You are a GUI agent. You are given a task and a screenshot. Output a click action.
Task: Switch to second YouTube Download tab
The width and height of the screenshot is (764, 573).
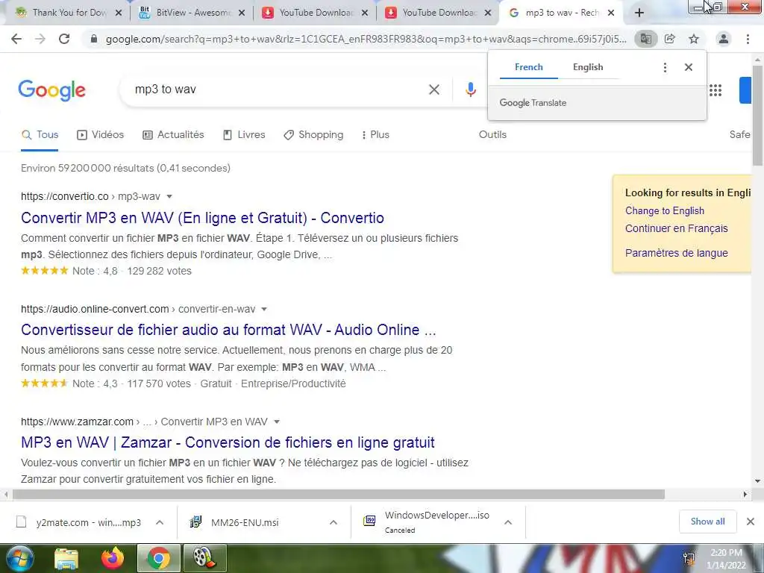pos(439,13)
